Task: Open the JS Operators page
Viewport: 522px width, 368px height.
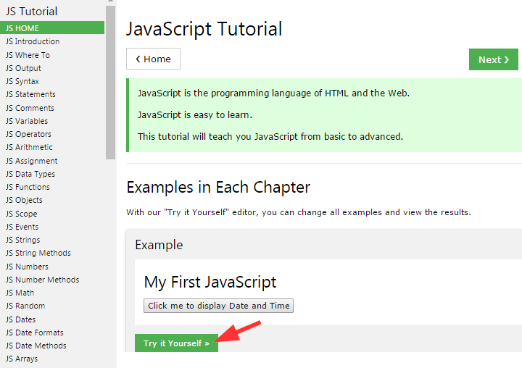Action: (x=28, y=134)
